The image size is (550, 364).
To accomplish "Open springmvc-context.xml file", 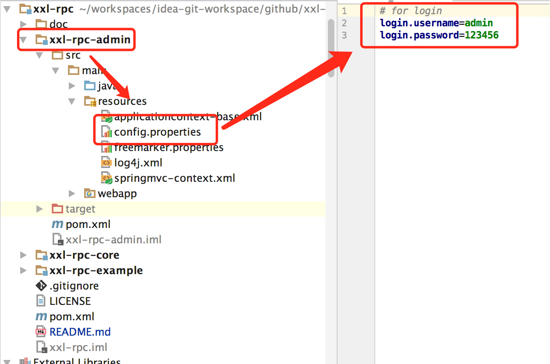I will [174, 178].
